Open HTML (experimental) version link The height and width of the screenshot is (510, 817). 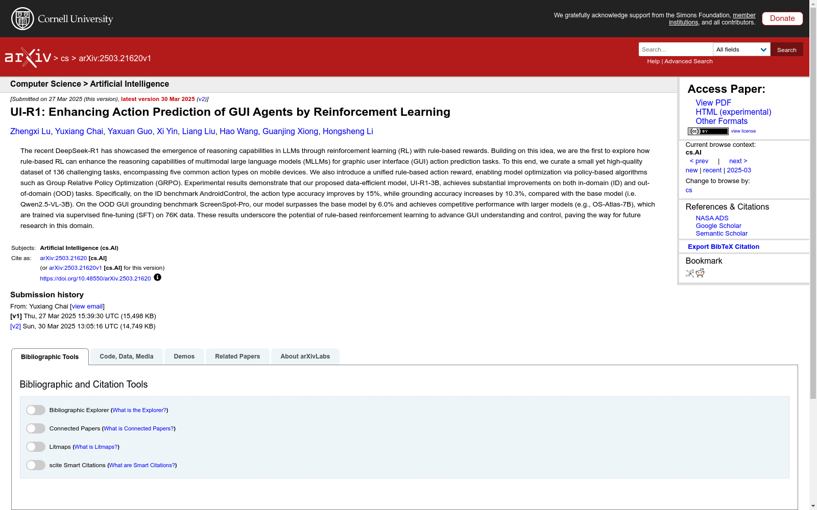point(733,112)
